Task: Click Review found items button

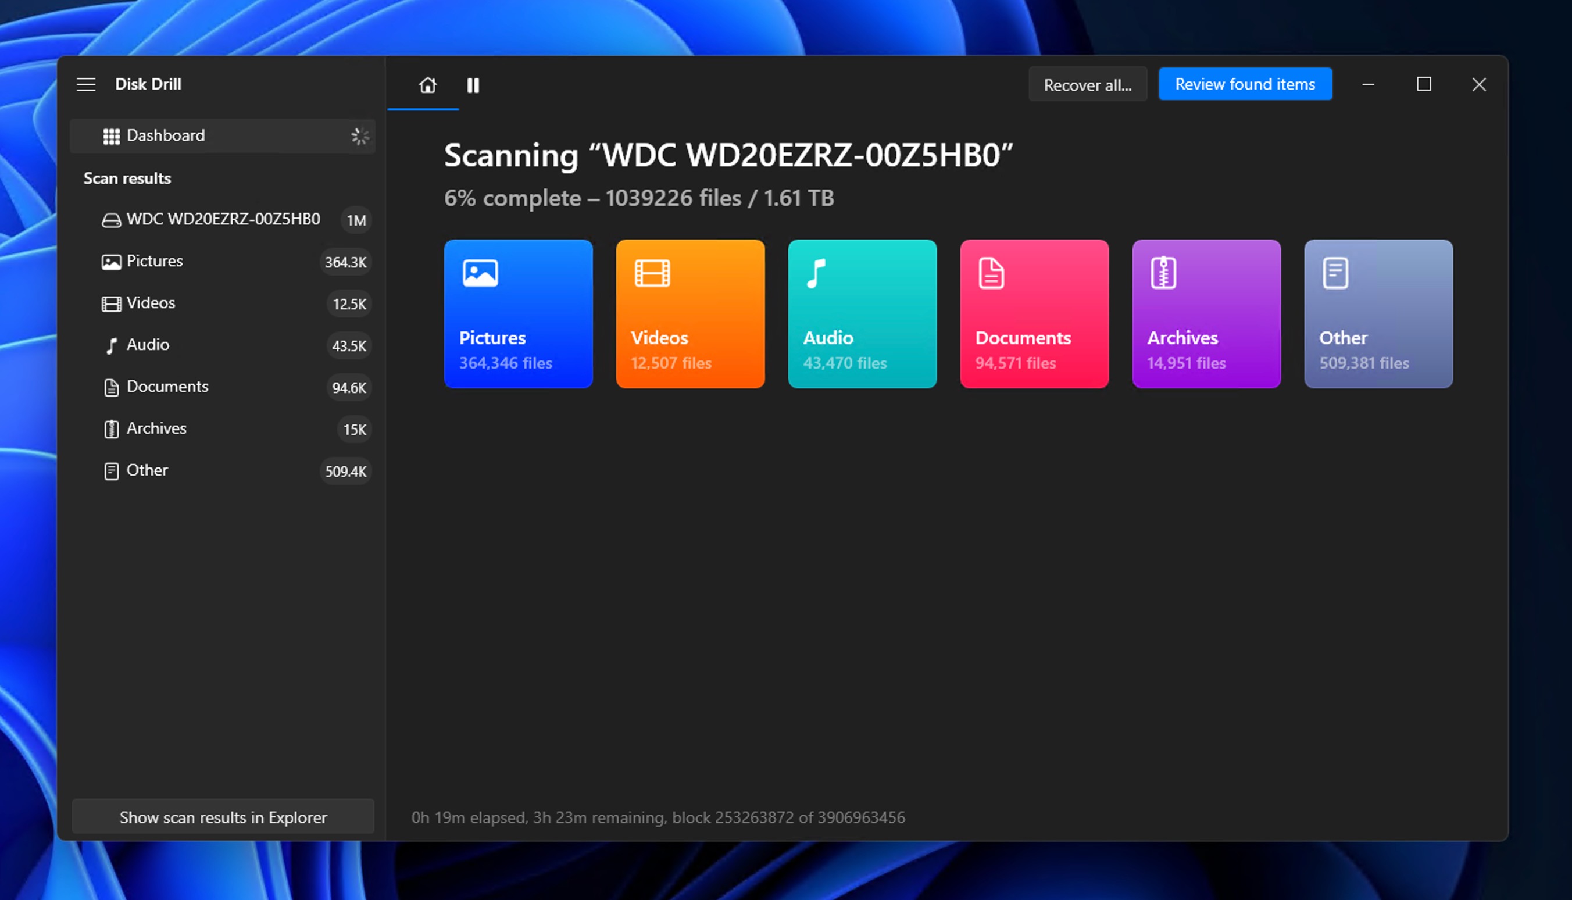Action: (1245, 84)
